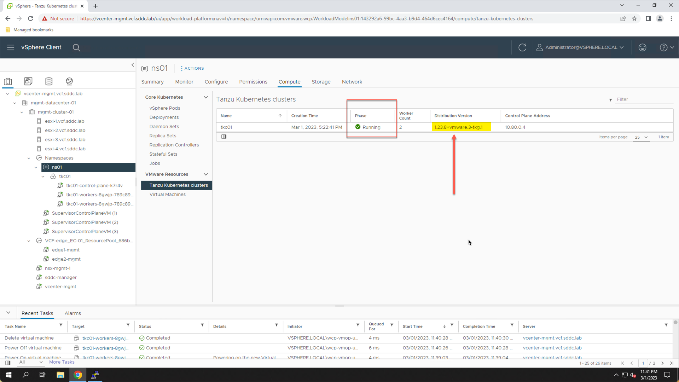Collapse the Recent Tasks bottom panel
The height and width of the screenshot is (382, 679).
tap(8, 313)
